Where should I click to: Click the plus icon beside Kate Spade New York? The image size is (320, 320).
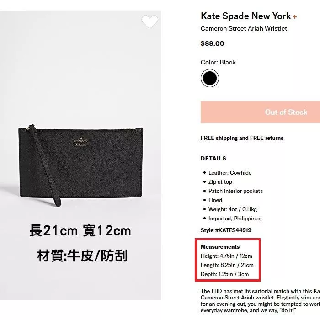point(294,17)
